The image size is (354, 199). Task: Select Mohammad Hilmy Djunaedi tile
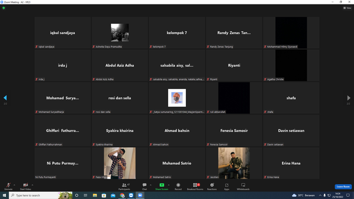click(x=291, y=33)
